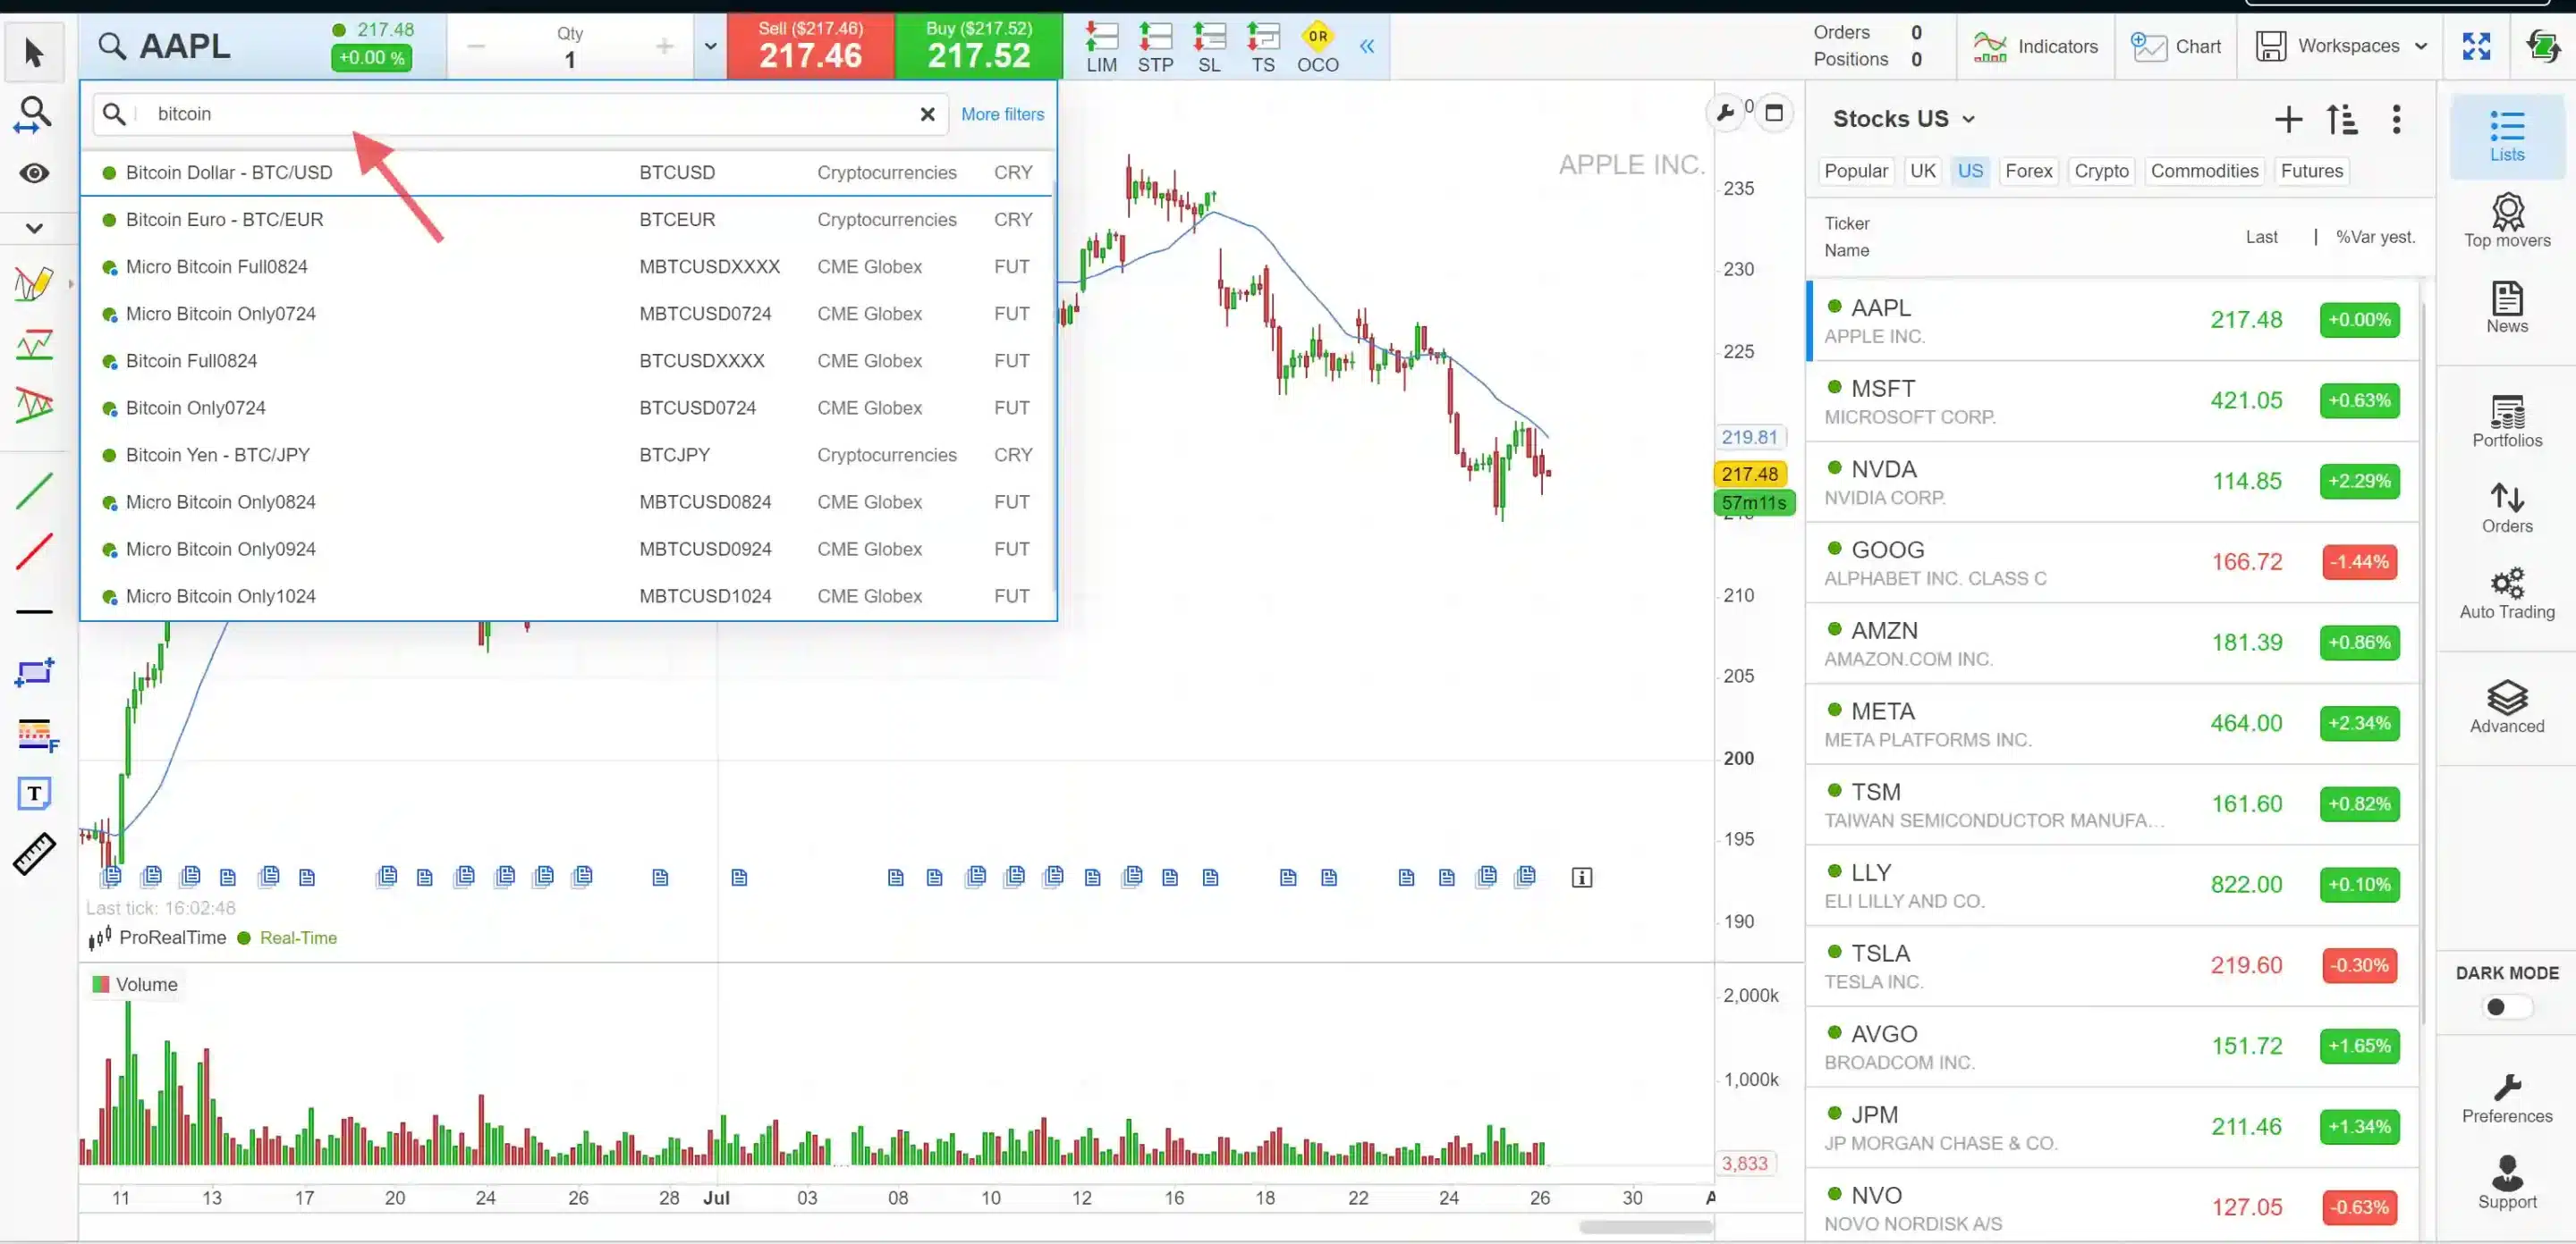Click the chart maximize window icon
The image size is (2576, 1244).
[x=1774, y=113]
